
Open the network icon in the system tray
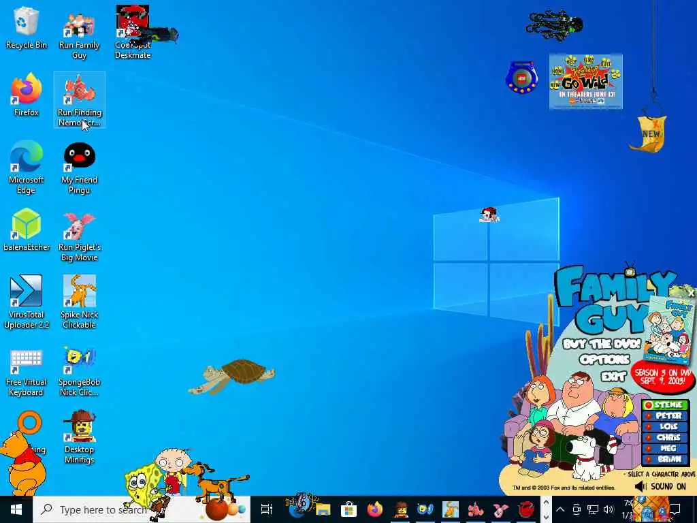tap(593, 509)
